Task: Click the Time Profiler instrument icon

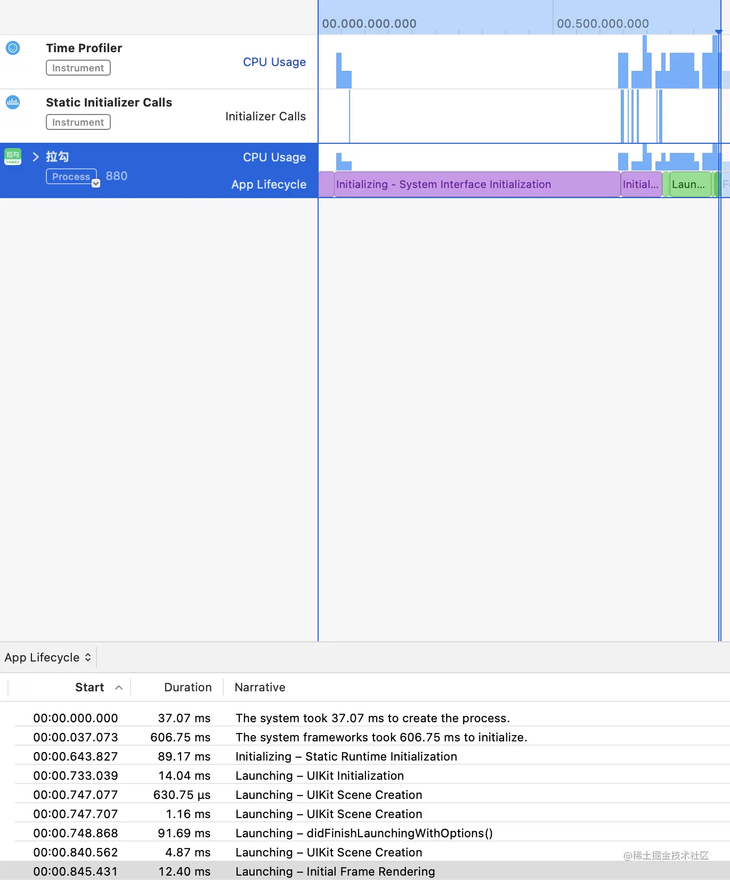Action: pos(13,48)
